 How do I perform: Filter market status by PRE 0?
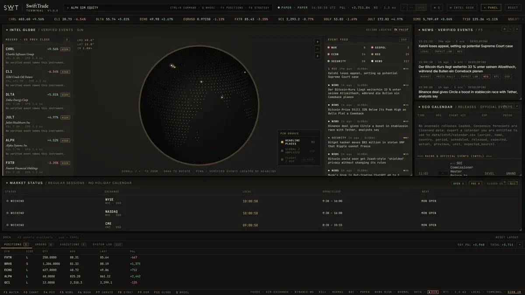click(x=476, y=184)
